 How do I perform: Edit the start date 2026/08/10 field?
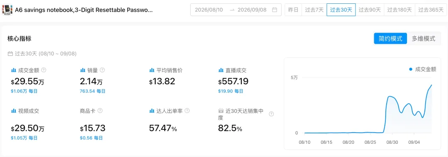[209, 10]
